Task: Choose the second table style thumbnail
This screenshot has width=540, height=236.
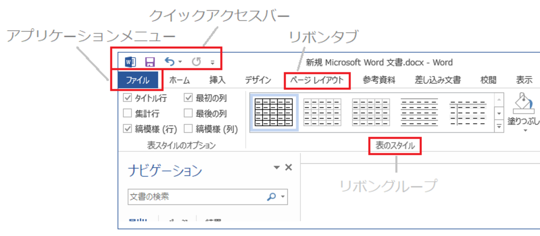Action: click(322, 112)
